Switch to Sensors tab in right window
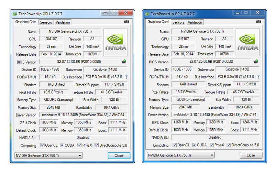 point(178,22)
